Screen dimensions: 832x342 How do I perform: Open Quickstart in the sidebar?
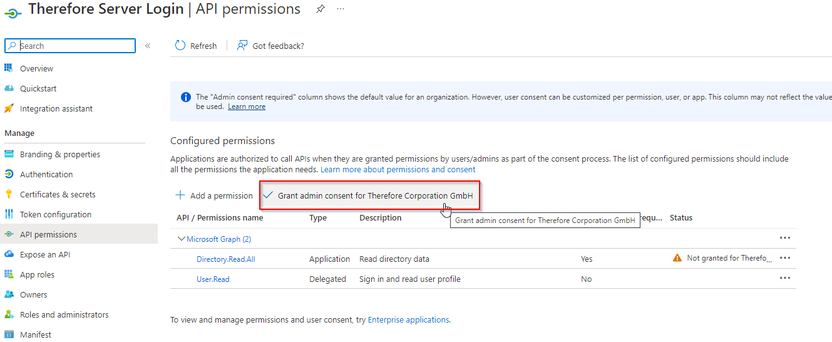pos(38,88)
